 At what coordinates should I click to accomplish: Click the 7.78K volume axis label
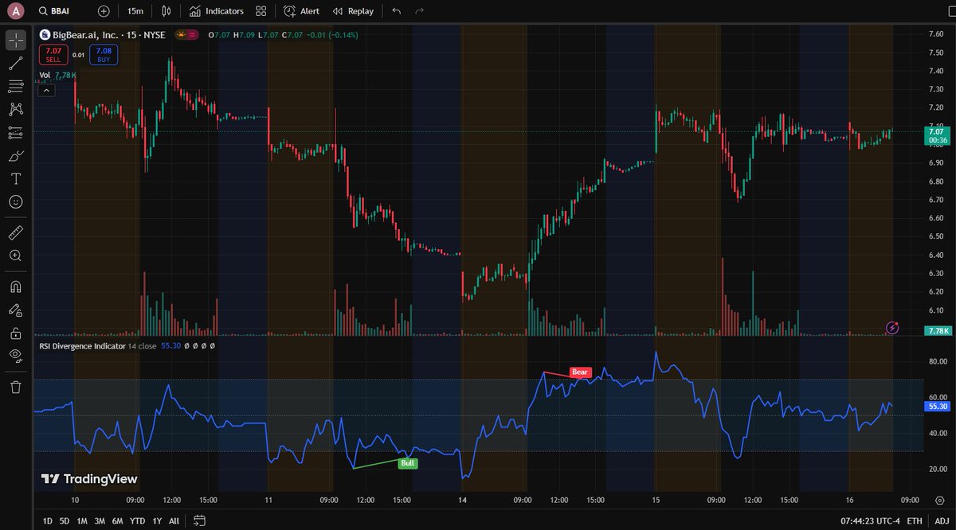[x=937, y=330]
